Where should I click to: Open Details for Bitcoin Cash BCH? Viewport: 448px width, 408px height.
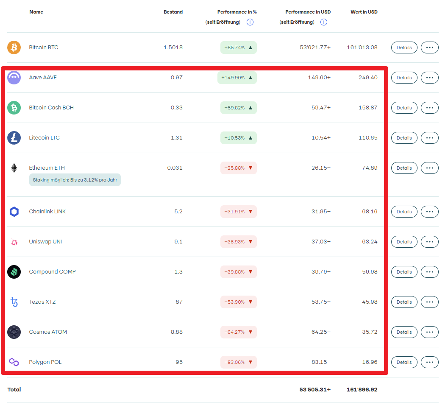point(404,108)
